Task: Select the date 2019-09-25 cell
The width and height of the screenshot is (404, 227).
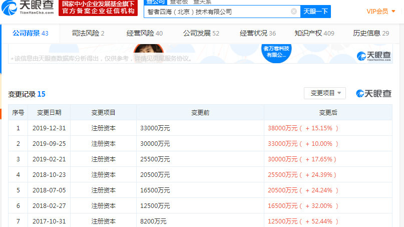Action: point(49,144)
